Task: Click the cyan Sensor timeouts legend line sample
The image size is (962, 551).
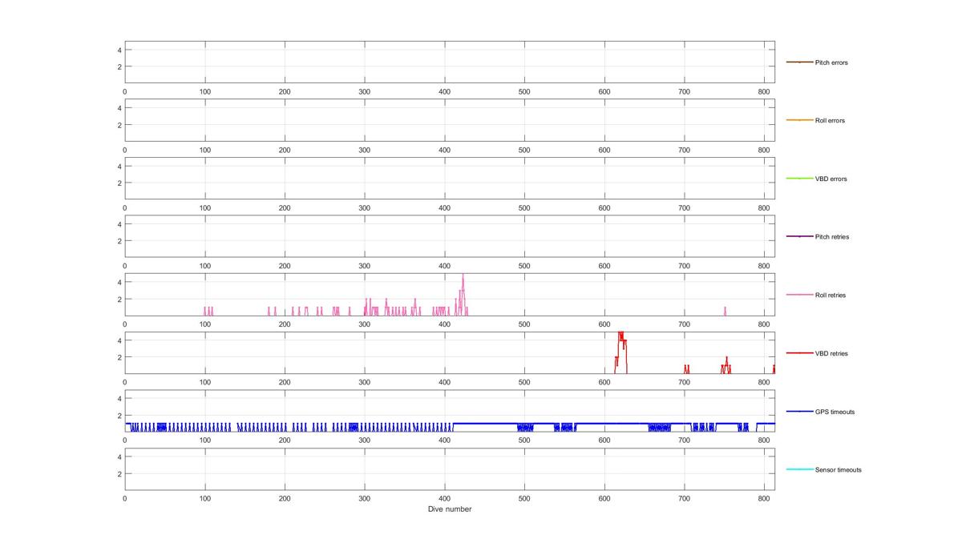Action: pyautogui.click(x=799, y=470)
